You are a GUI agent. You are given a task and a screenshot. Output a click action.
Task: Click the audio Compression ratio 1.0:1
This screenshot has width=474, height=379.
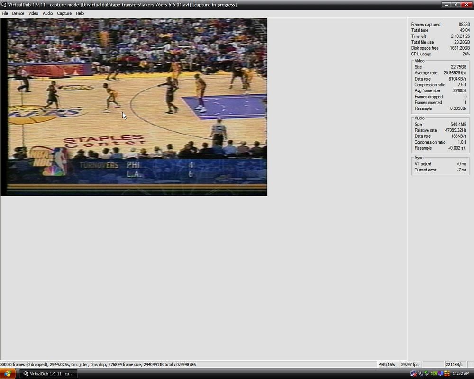click(x=462, y=142)
